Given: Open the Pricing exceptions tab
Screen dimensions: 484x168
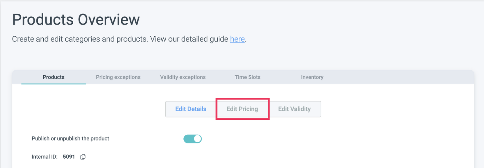Looking at the screenshot, I should [x=118, y=77].
